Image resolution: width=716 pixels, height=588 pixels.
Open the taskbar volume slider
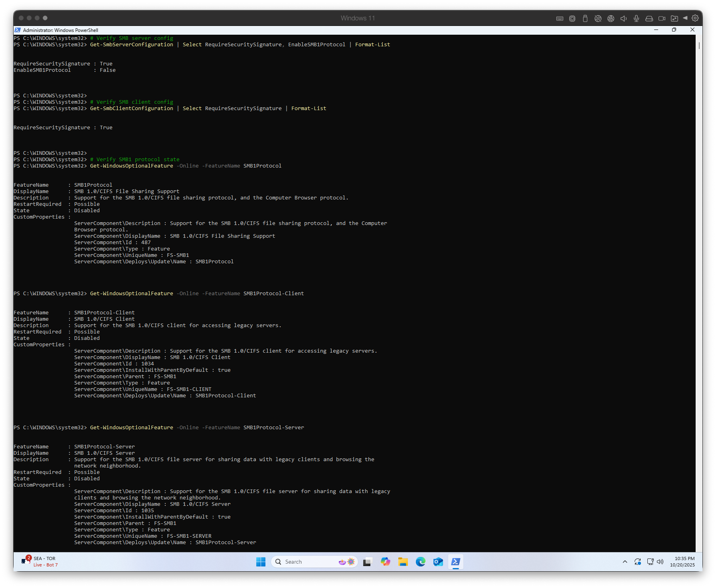tap(660, 562)
